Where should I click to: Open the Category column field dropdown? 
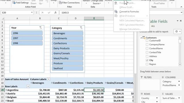tap(179, 81)
